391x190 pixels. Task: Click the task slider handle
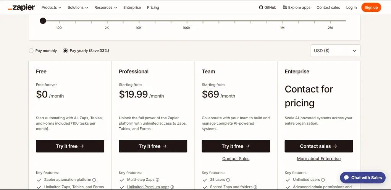pyautogui.click(x=43, y=21)
